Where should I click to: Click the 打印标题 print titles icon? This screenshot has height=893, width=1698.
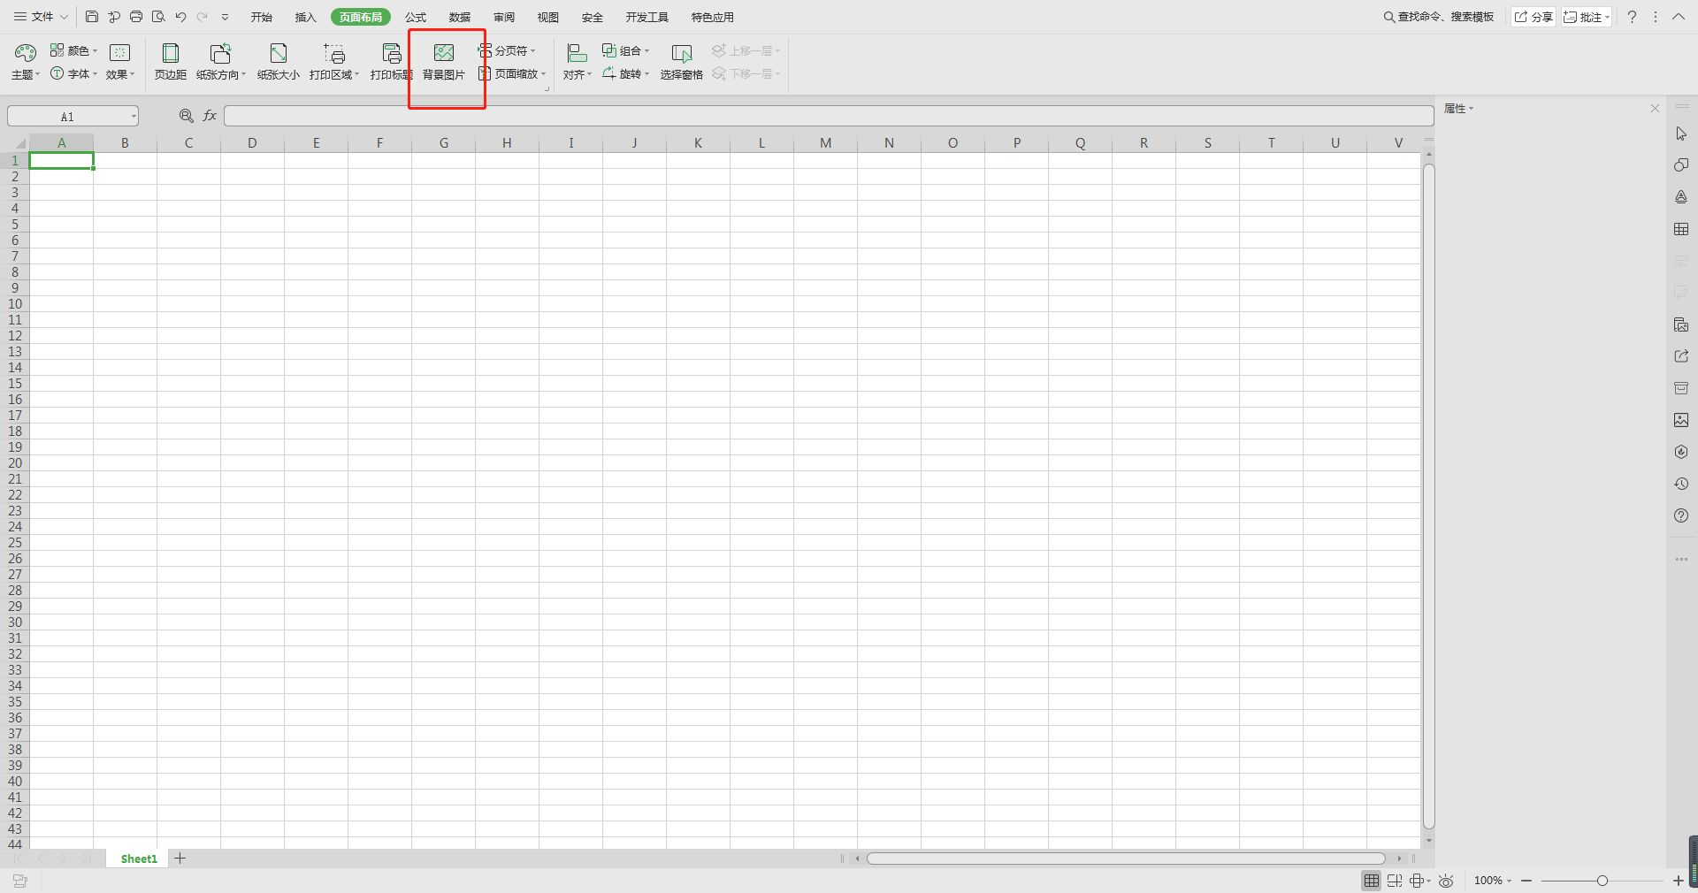click(x=391, y=54)
